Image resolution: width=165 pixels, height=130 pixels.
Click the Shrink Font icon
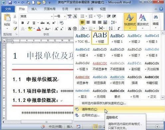coord(62,29)
